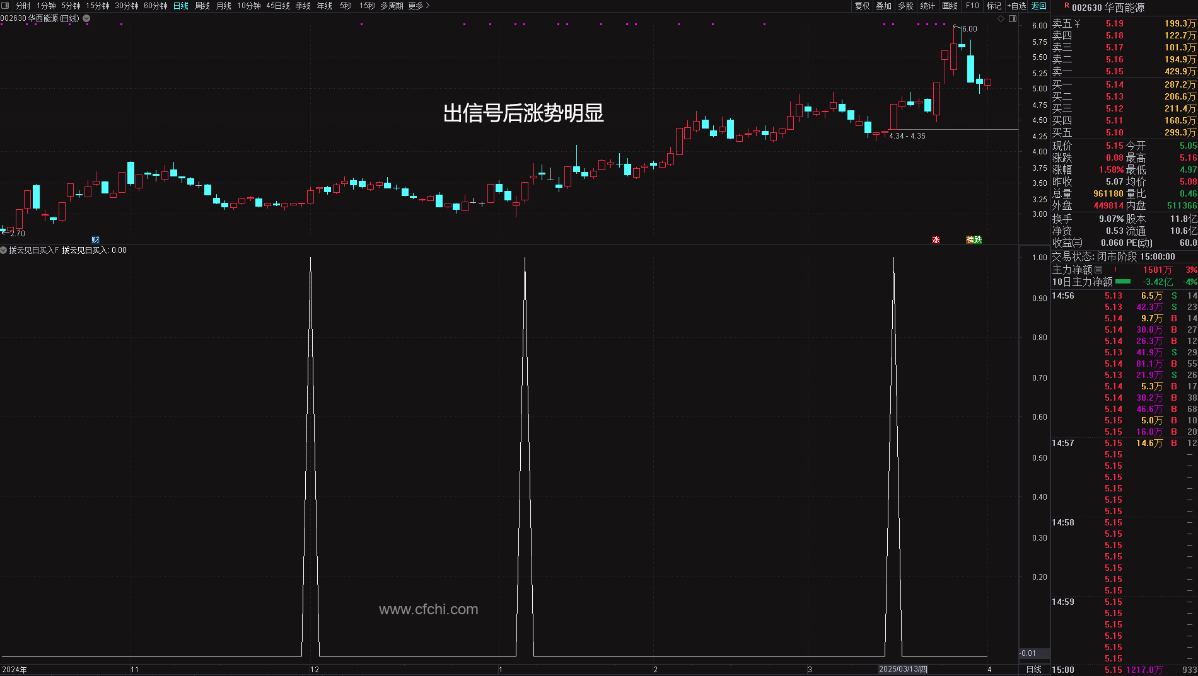Click the 6.00 high price label
Screen dimensions: 1198x676
(x=970, y=29)
